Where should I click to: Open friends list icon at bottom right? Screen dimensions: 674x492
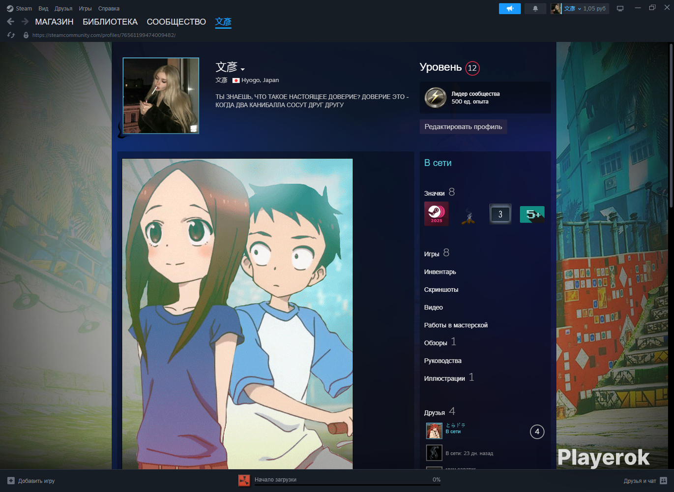tap(663, 481)
